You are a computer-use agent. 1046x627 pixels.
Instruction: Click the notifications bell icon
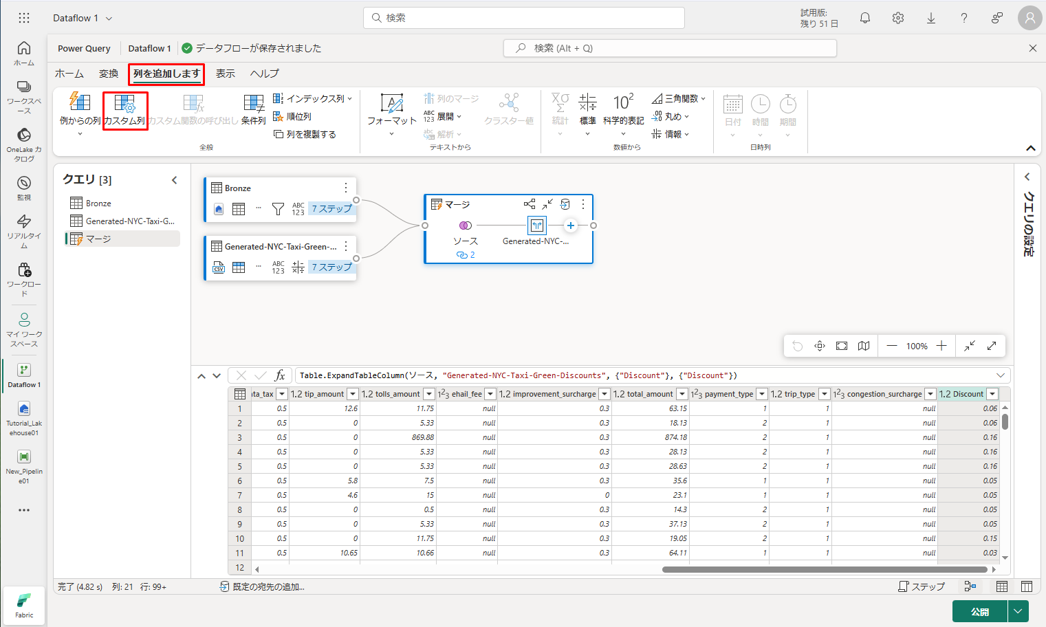[865, 18]
